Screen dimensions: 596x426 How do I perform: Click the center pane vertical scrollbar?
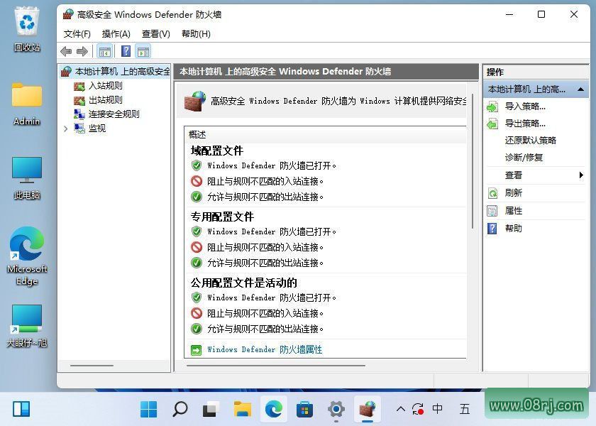tap(473, 160)
